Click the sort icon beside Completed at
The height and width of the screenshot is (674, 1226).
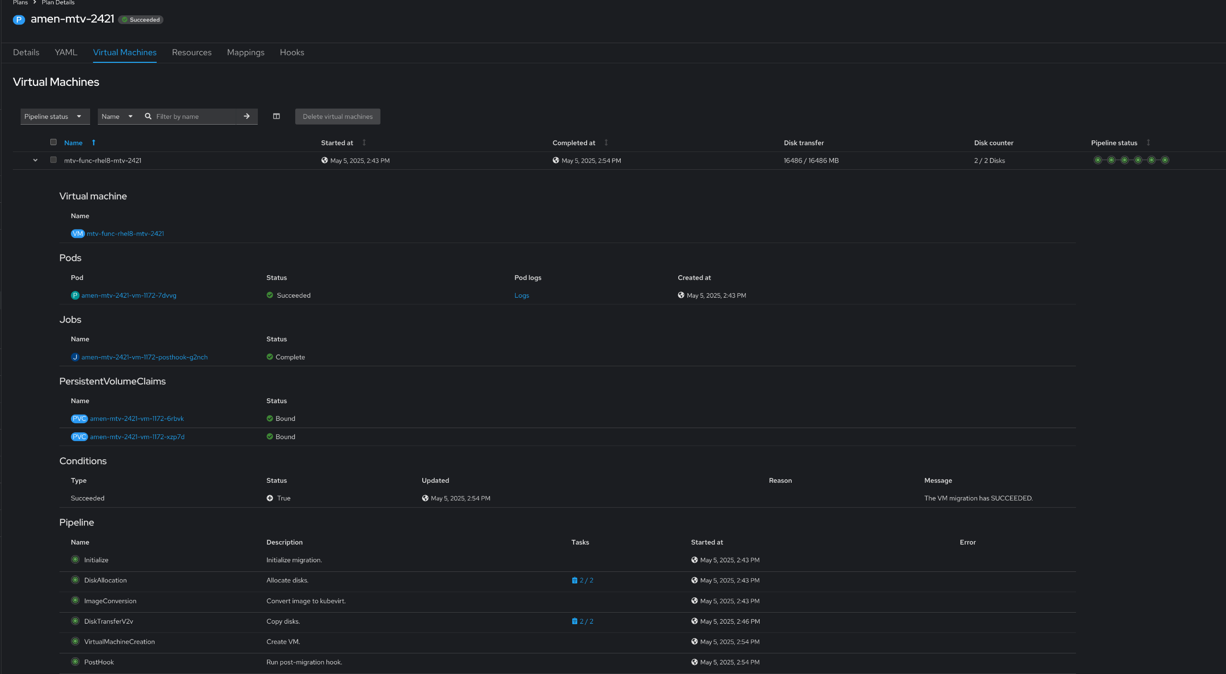[x=606, y=142]
